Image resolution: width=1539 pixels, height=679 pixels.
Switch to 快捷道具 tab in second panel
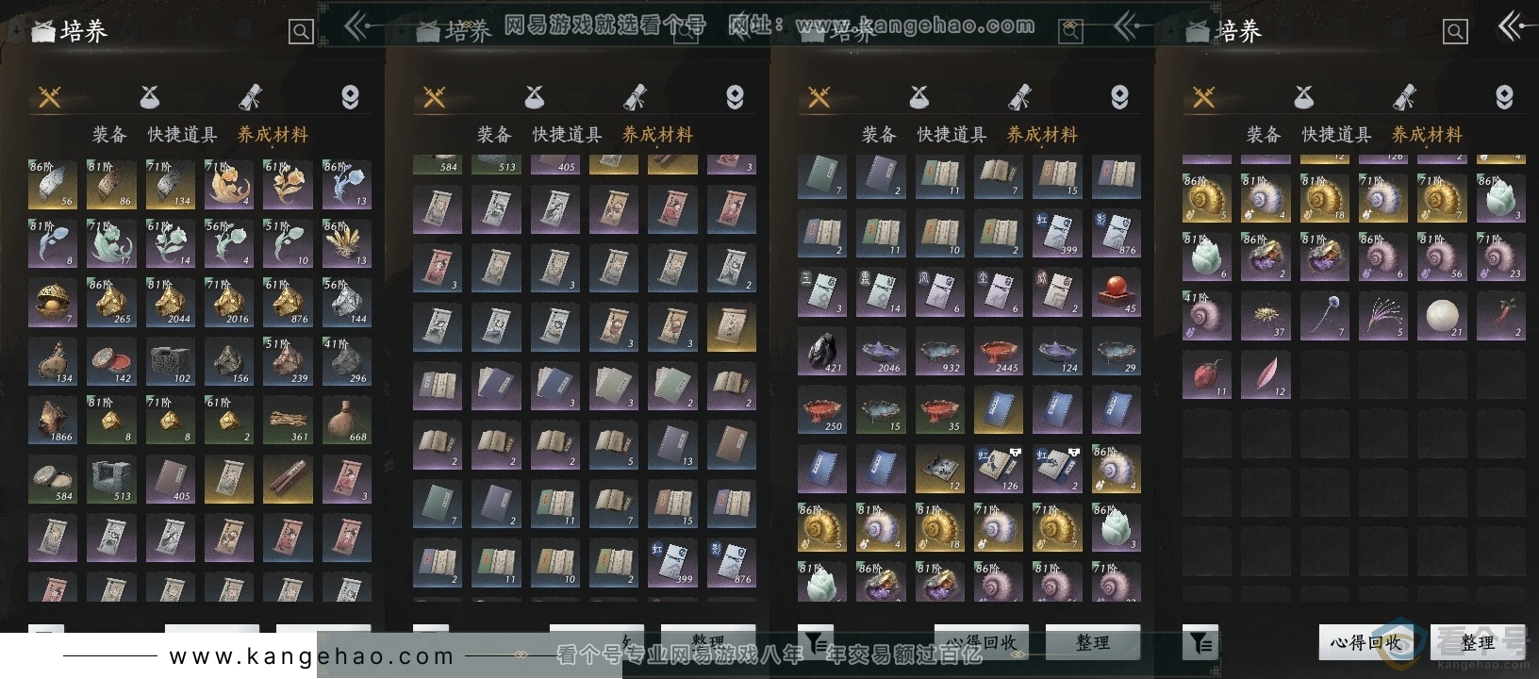click(x=567, y=135)
